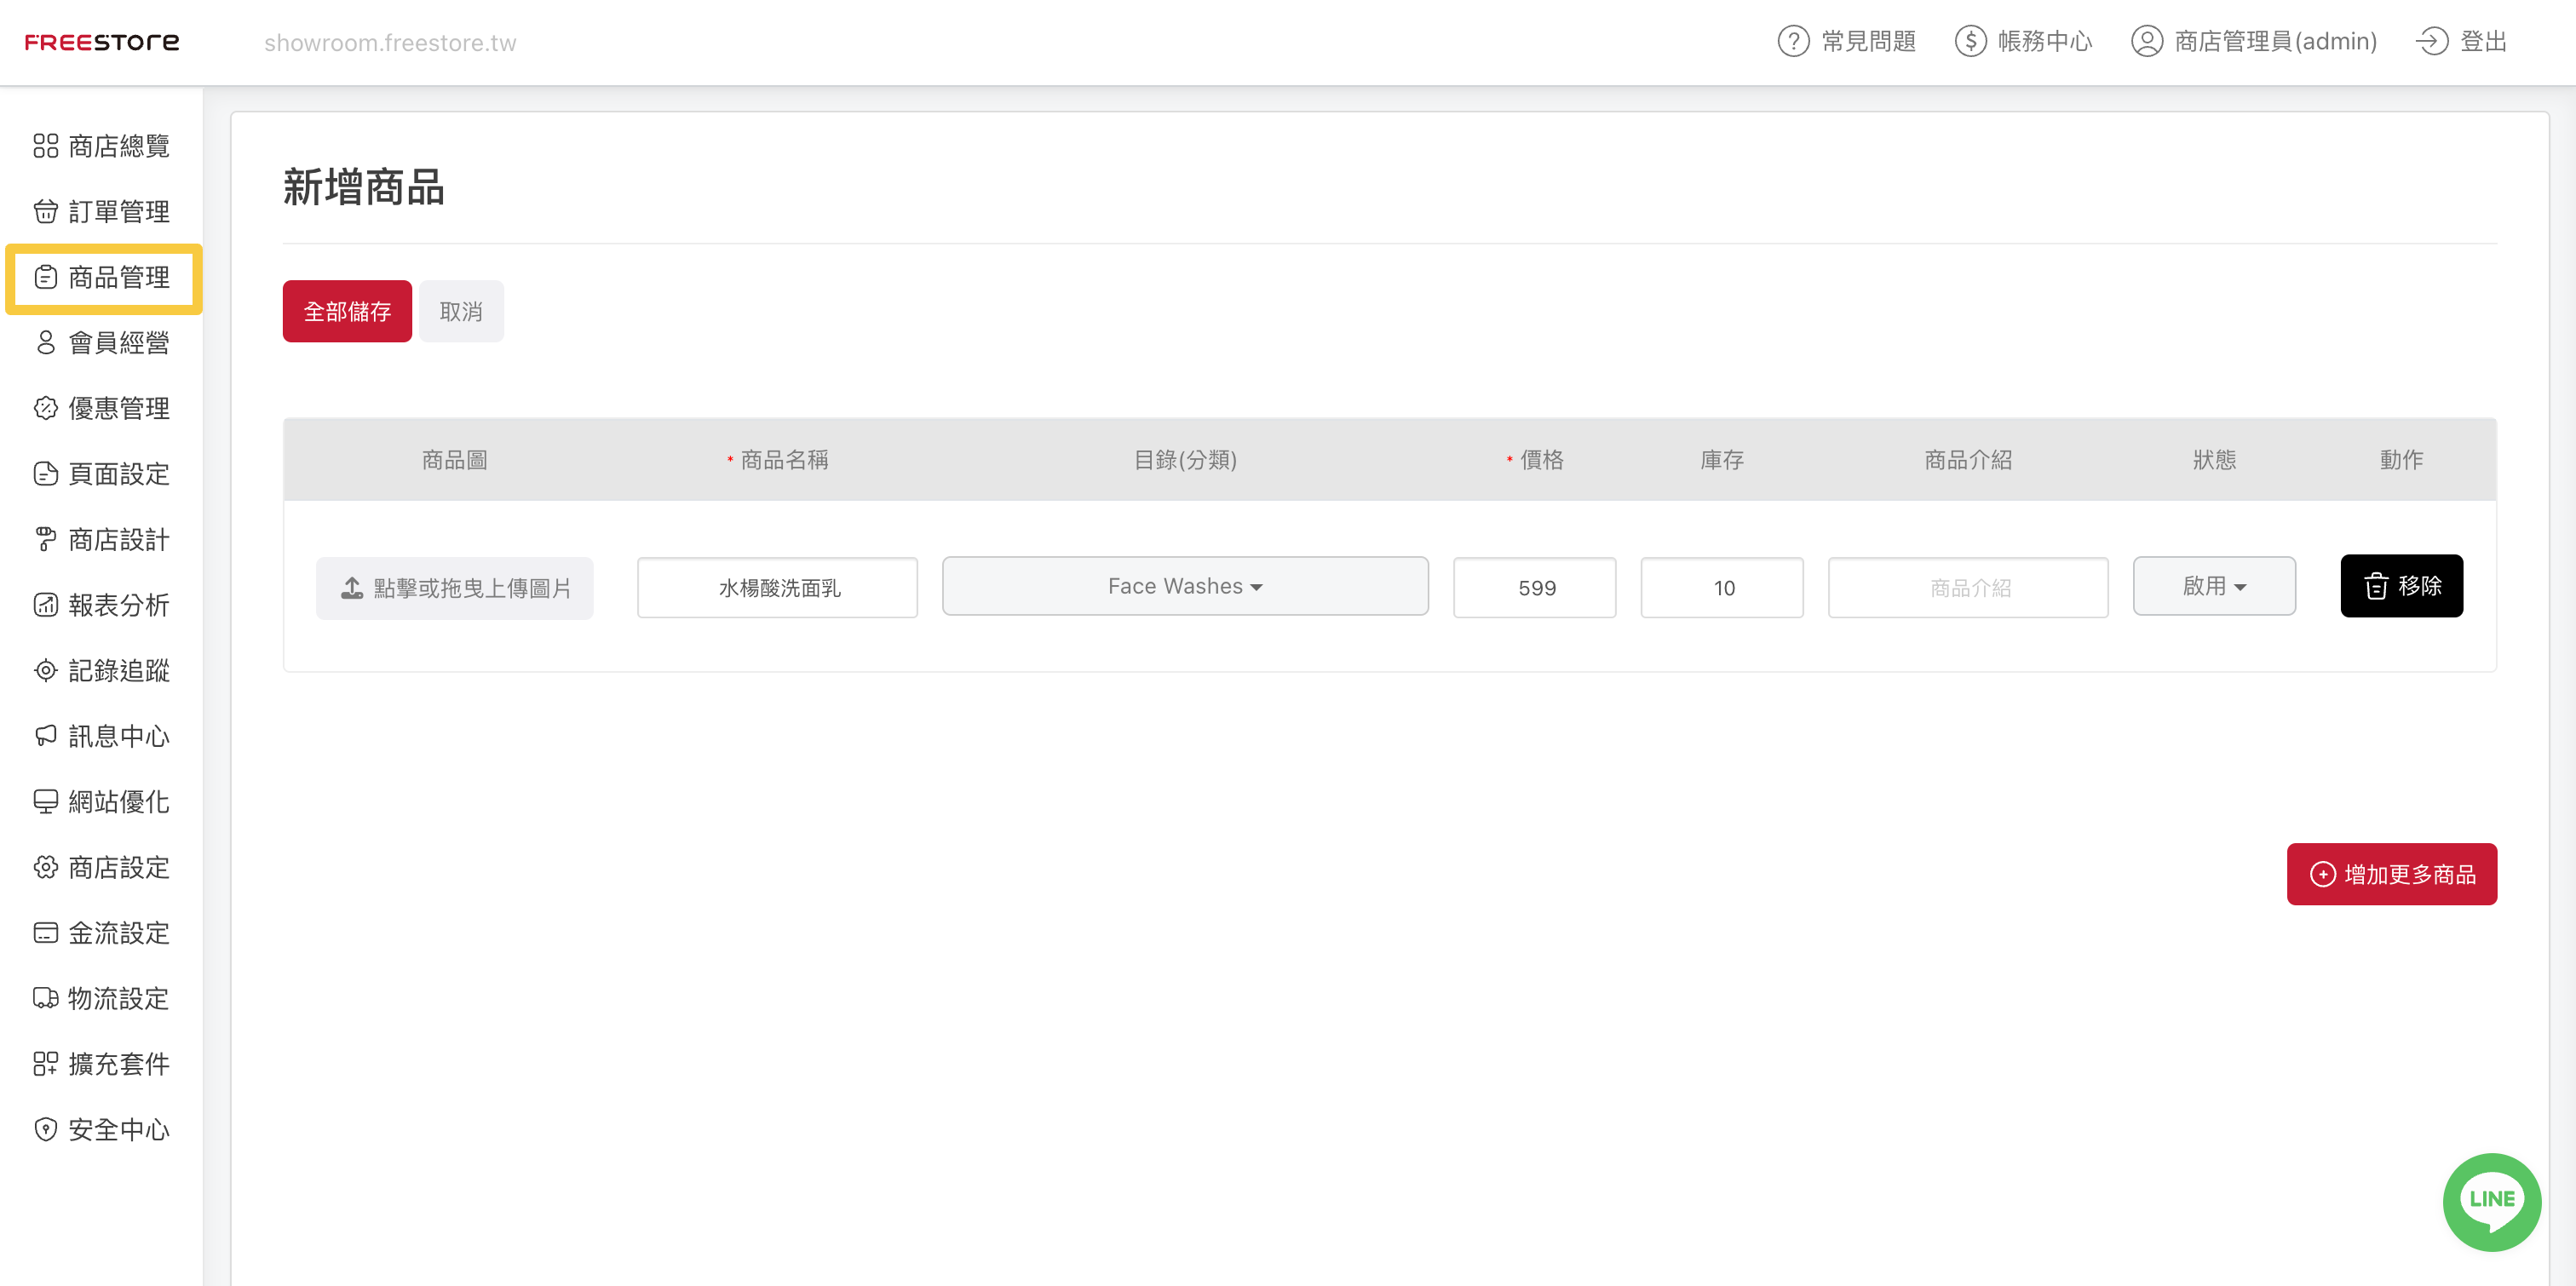2576x1286 pixels.
Task: Go to 金流設定 menu label
Action: [119, 932]
